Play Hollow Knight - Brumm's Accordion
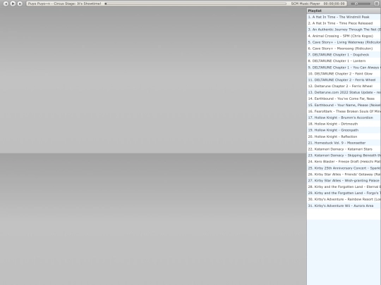Screen dimensions: 381x285 click(x=344, y=118)
